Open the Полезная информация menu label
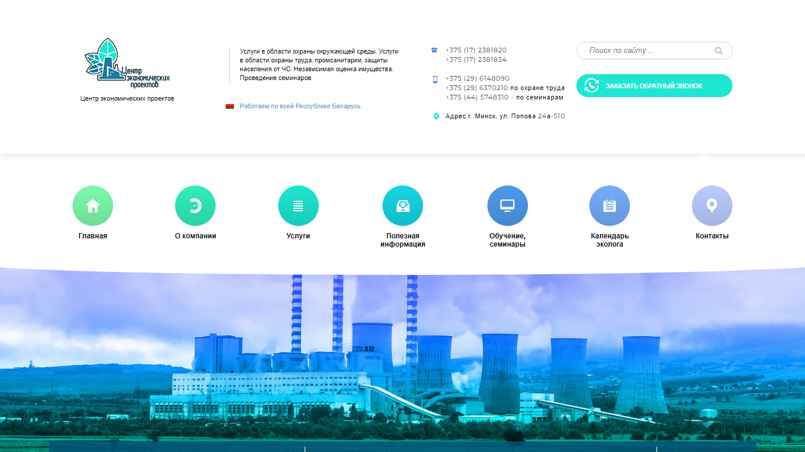805x452 pixels. [402, 240]
